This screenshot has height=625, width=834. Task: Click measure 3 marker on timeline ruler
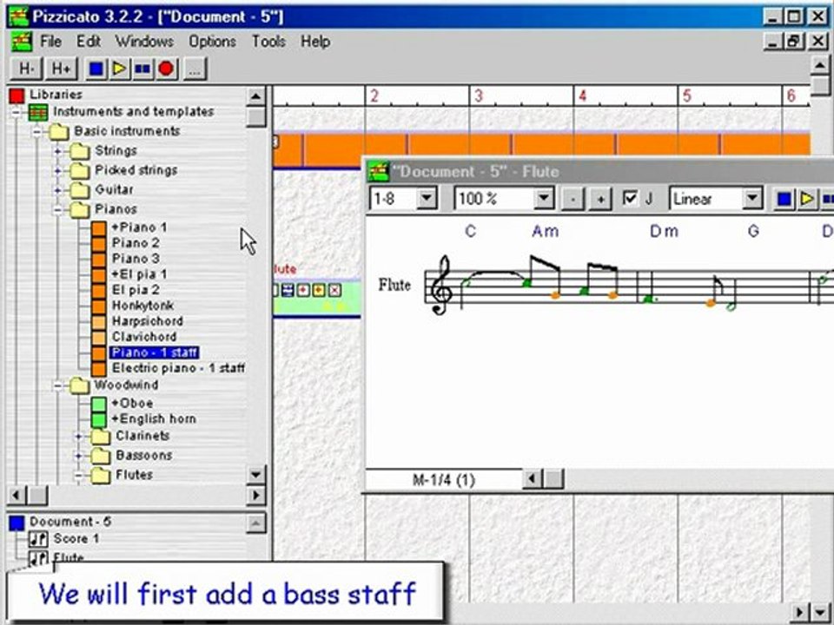[x=478, y=96]
